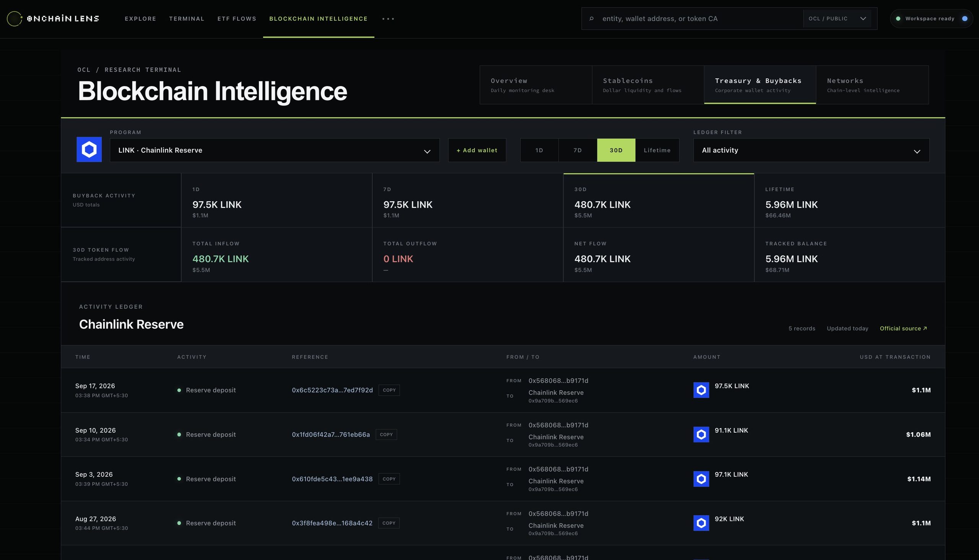Click Total Inflow value 480.7K LINK

[220, 259]
